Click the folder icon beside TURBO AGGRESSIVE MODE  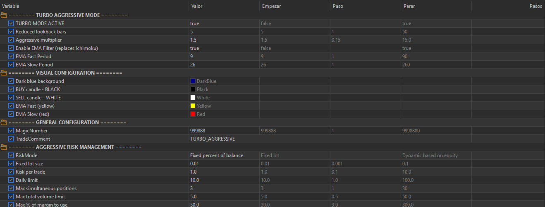click(x=4, y=15)
